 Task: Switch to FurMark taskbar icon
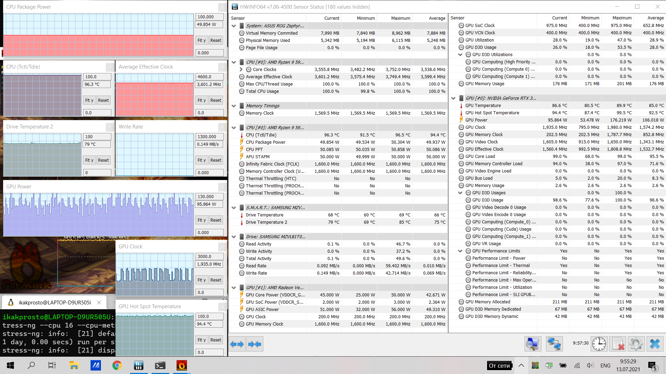181,365
